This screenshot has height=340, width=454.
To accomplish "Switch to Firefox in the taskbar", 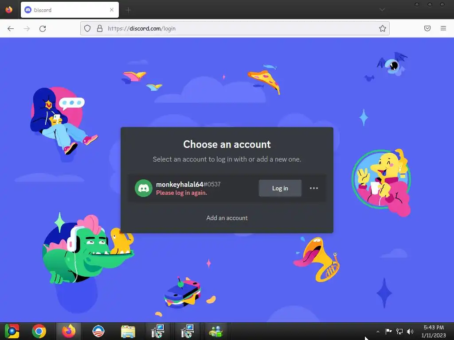I will coord(69,331).
